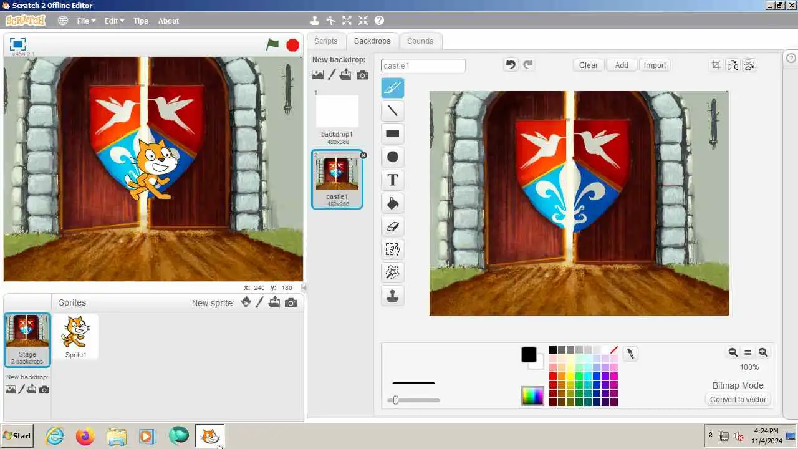Screen dimensions: 798x449
Task: Switch stage to presentation mode
Action: point(17,44)
